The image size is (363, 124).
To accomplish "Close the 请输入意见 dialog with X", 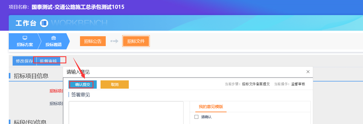I will (x=308, y=72).
